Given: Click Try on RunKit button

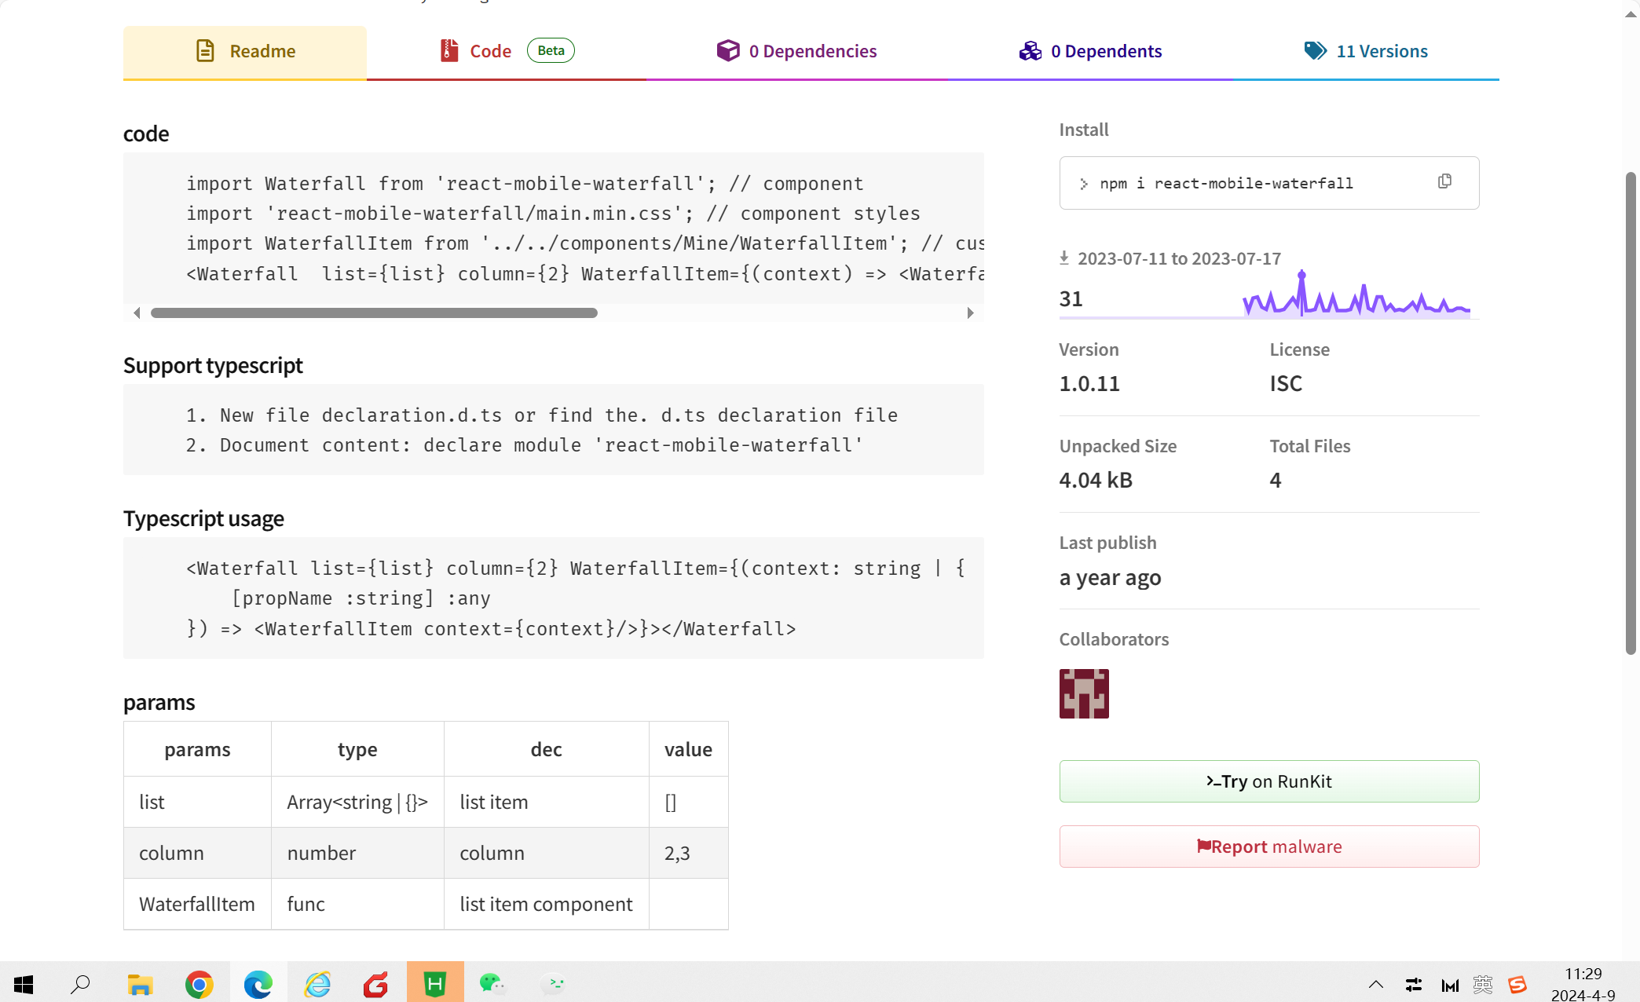Looking at the screenshot, I should 1268,781.
